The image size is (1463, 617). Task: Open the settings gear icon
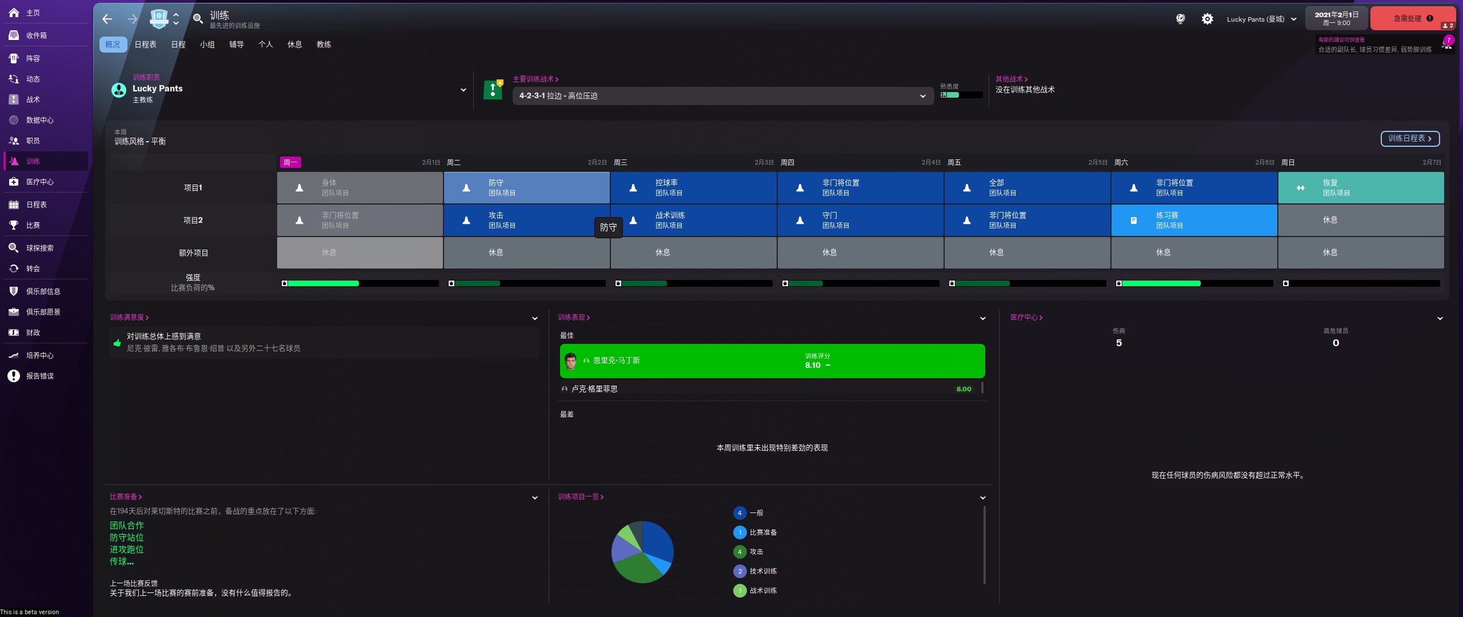[x=1207, y=19]
